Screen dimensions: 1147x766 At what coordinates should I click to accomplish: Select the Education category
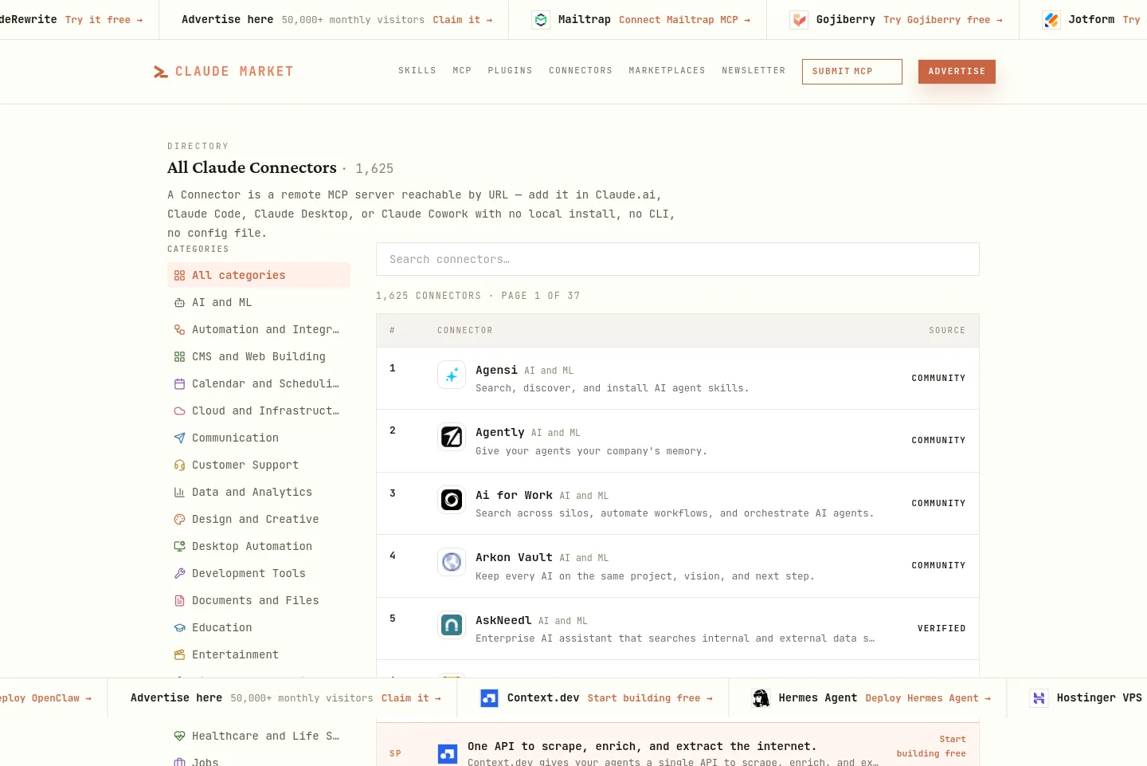pyautogui.click(x=259, y=627)
